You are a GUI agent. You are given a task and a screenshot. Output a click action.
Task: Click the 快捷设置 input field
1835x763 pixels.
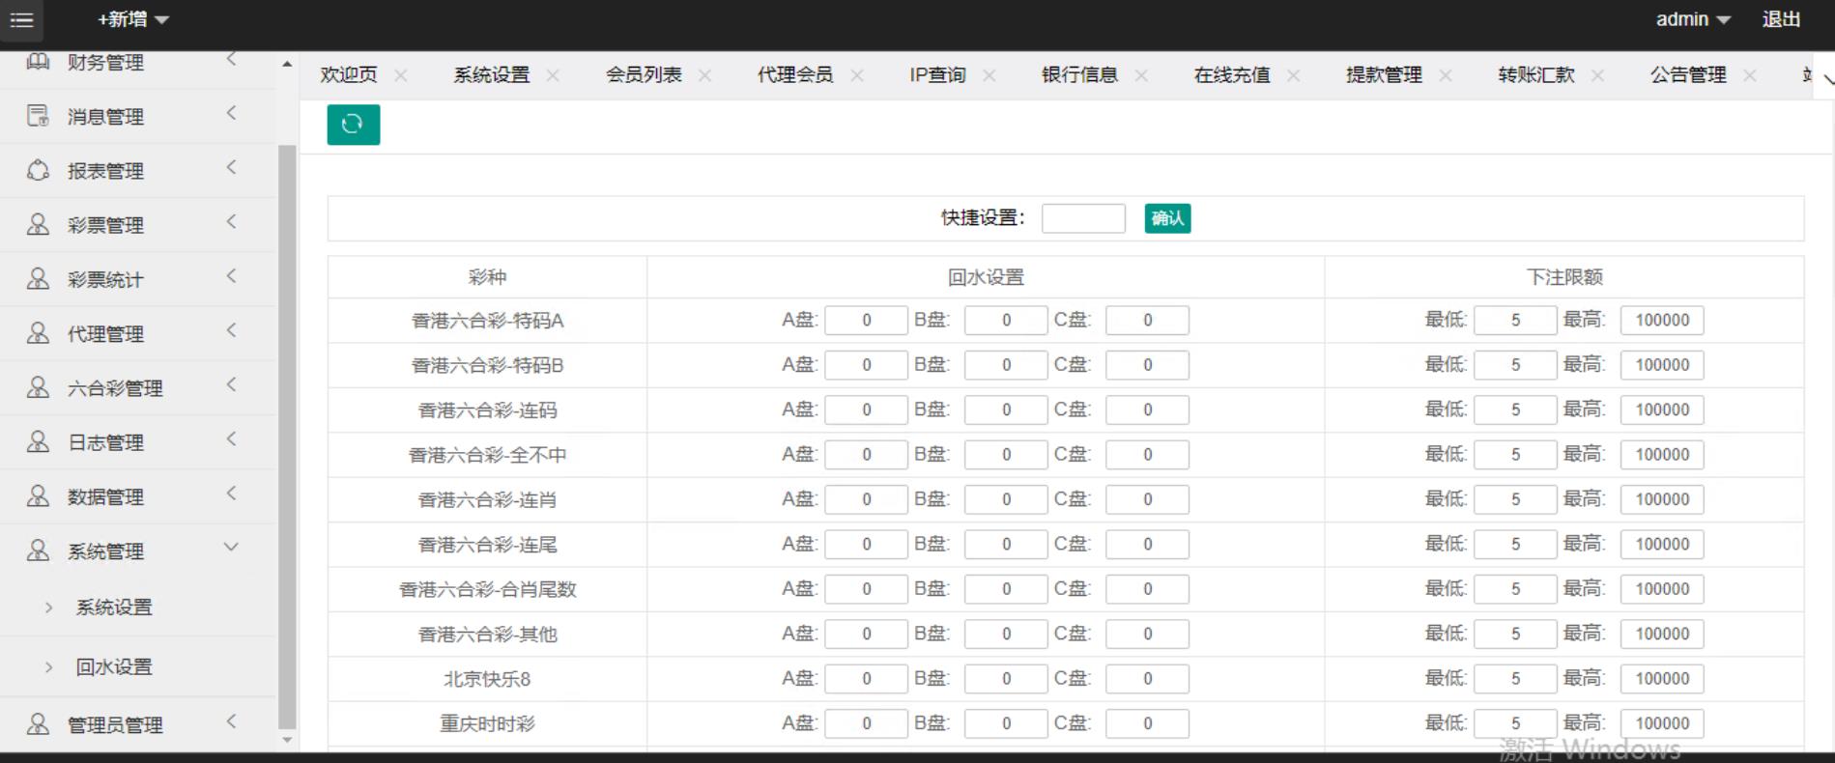(x=1083, y=218)
